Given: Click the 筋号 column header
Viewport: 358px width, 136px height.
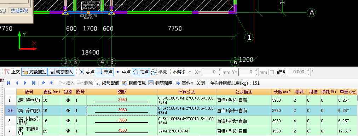Looking at the screenshot, I should tap(29, 92).
